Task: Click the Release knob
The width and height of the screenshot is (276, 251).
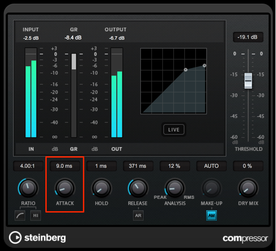Action: pos(138,188)
